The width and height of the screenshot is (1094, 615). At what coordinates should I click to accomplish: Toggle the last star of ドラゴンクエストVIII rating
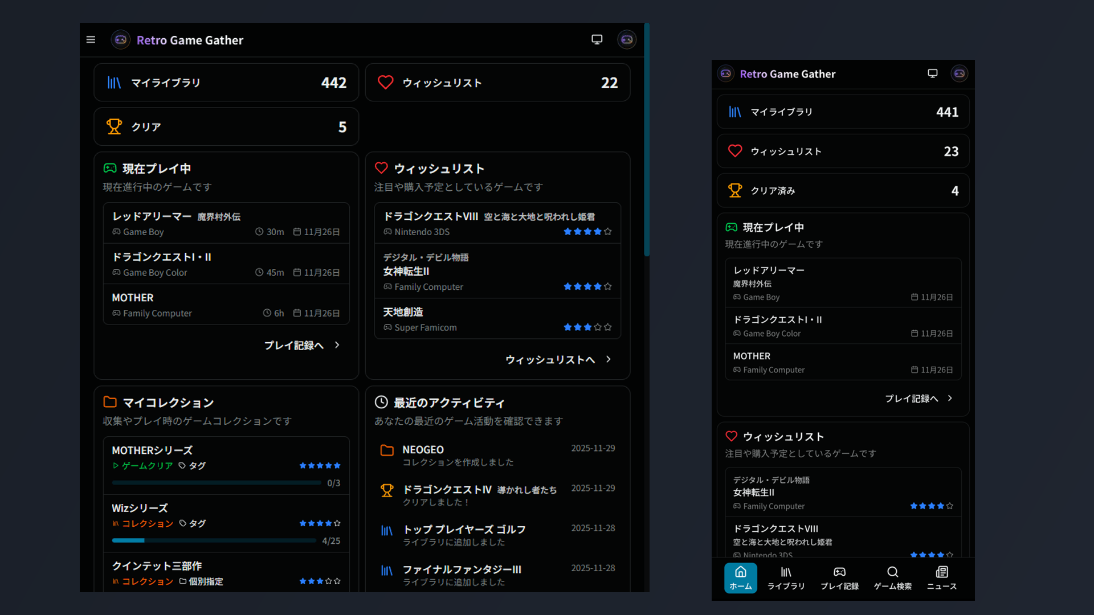click(x=607, y=232)
